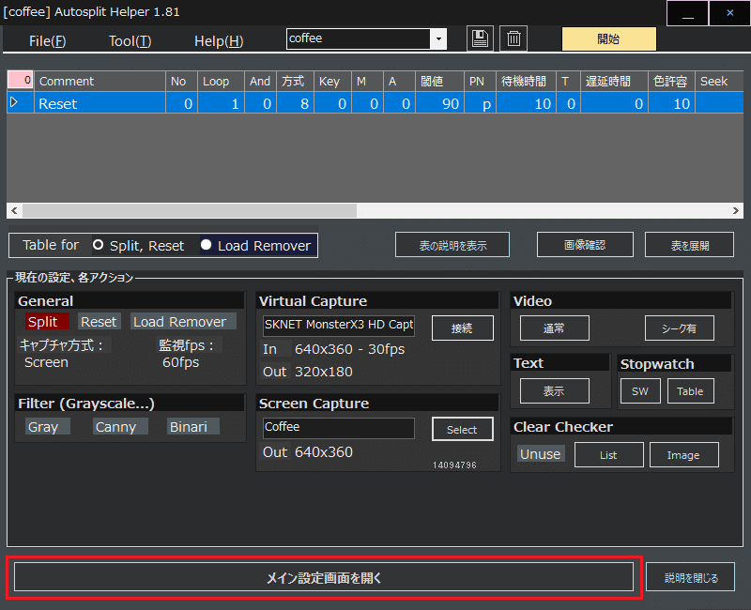Click the trash can delete icon

tap(513, 38)
